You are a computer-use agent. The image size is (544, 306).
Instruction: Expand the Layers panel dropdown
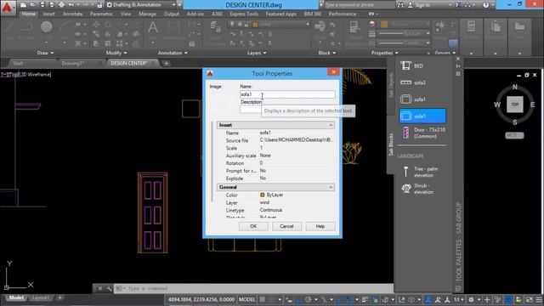point(257,53)
